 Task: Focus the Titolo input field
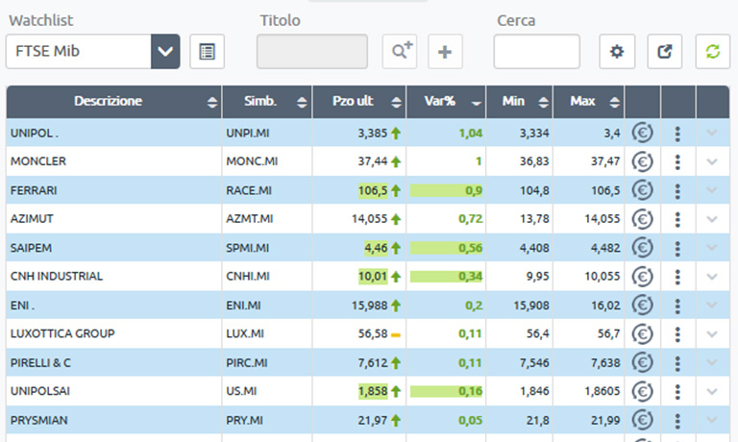(x=312, y=51)
